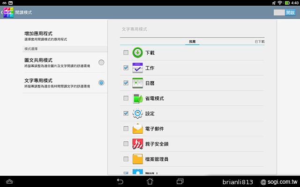Screen dimensions: 300x187
Task: Toggle the 開啟 reading mode switch
Action: click(285, 13)
